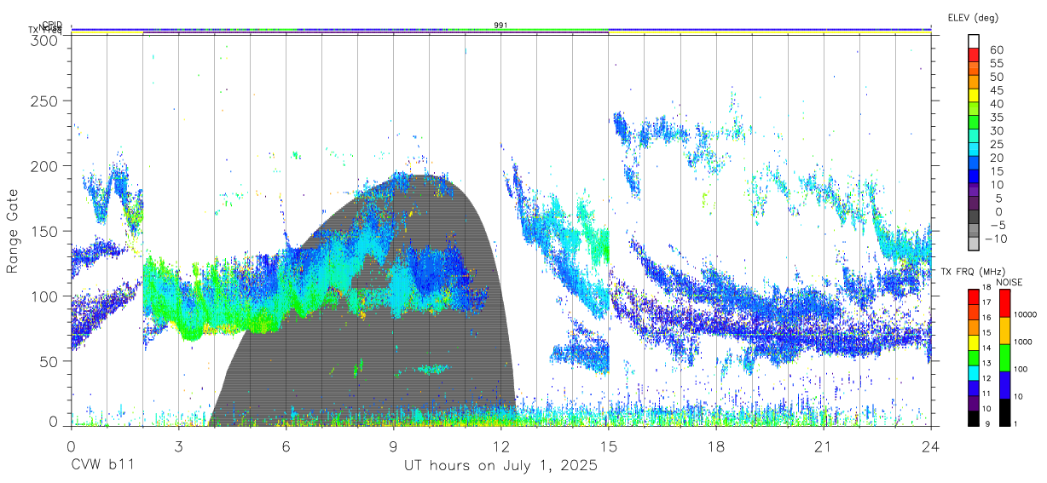Screen dimensions: 1047x483
Task: Click the '21' hour tick on the time axis
Action: click(x=823, y=446)
